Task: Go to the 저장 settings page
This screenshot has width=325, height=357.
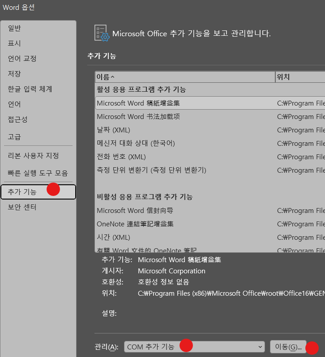Action: click(x=38, y=74)
